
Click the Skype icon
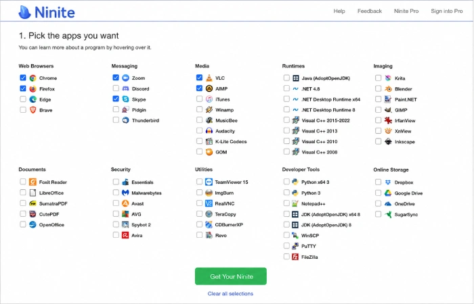click(x=125, y=99)
